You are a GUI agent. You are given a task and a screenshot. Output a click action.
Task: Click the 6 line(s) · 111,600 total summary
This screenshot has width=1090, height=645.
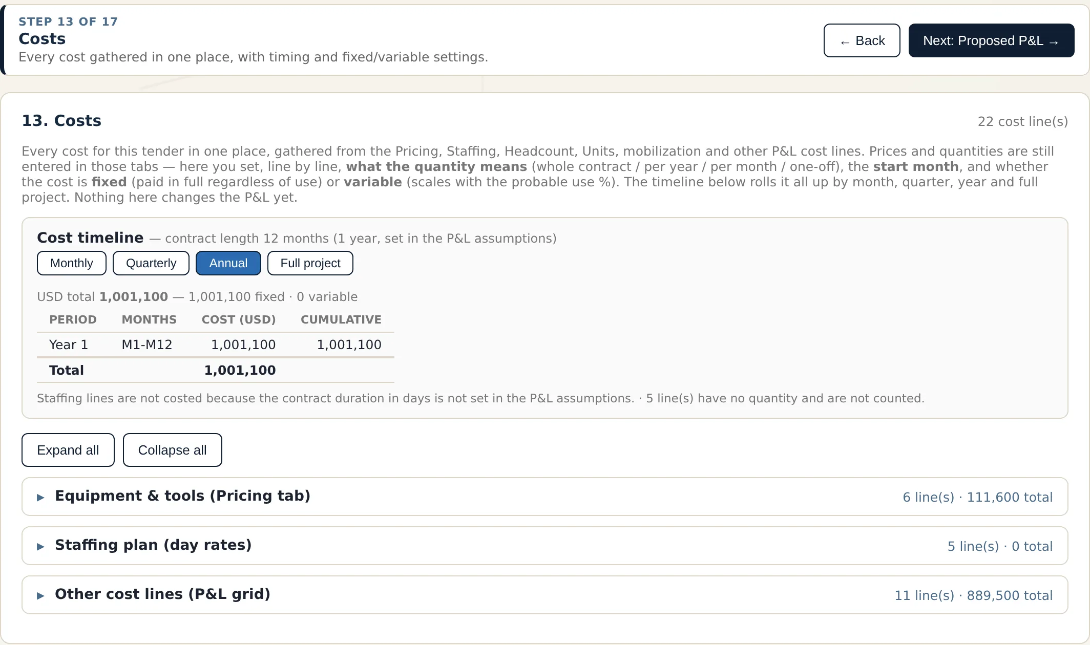coord(977,497)
